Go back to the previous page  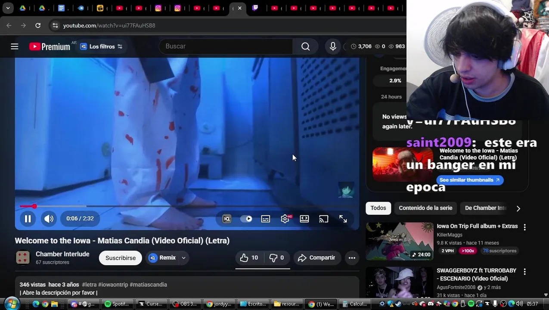9,25
